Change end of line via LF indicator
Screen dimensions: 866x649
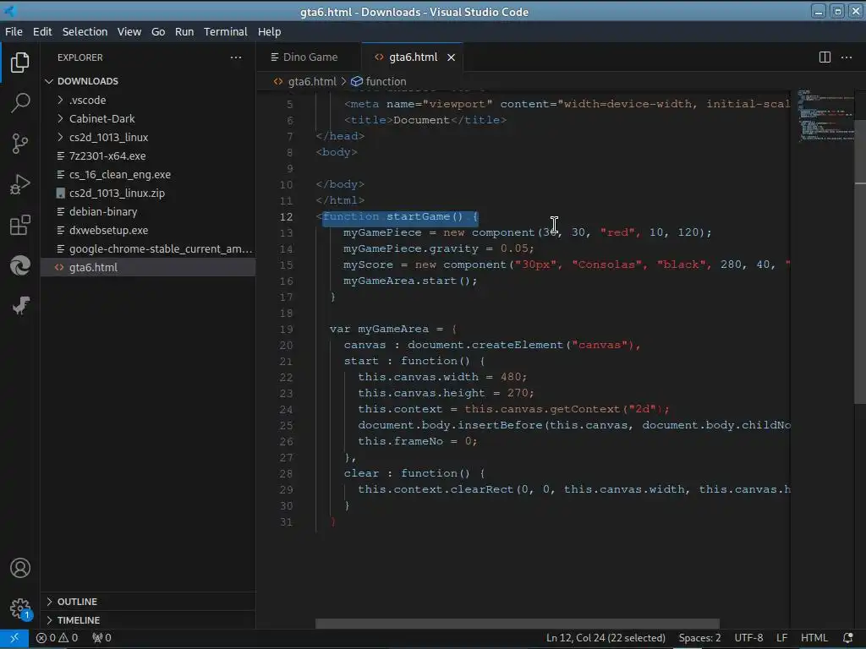(781, 638)
